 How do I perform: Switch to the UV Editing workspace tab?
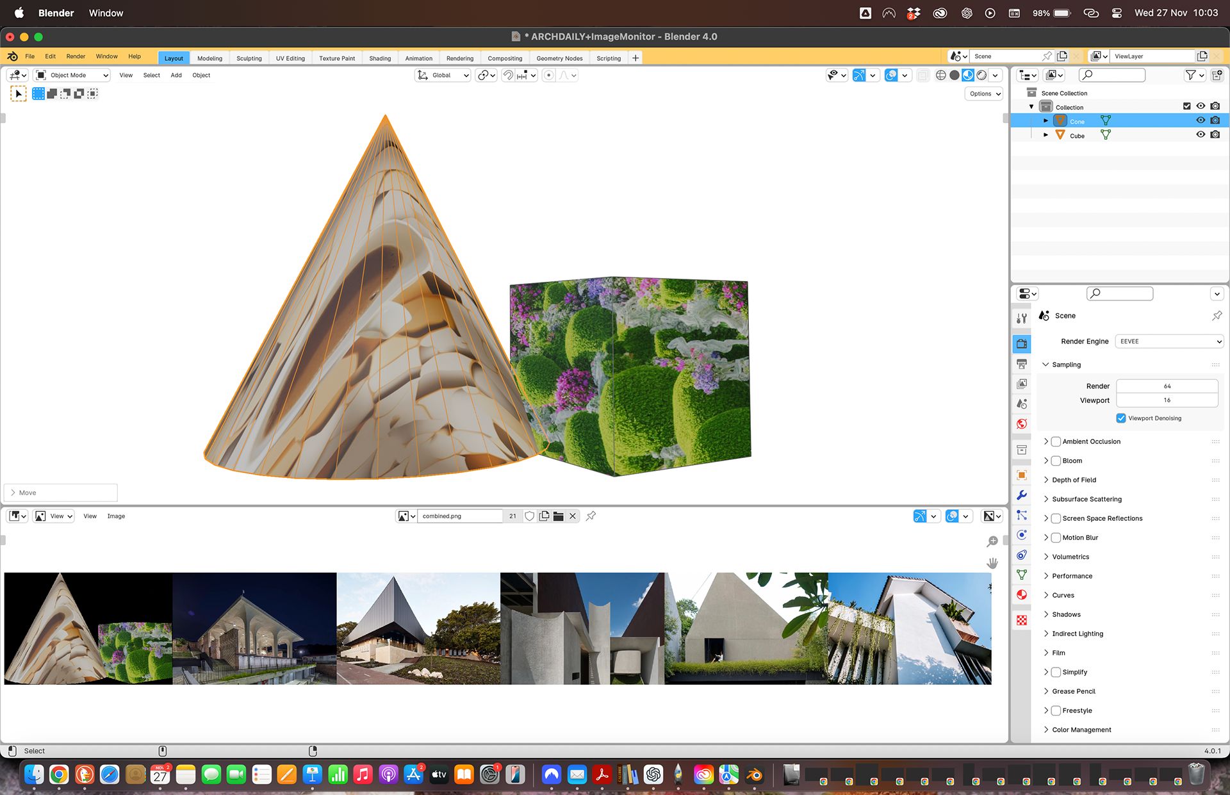[x=290, y=58]
